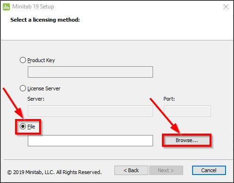Screen dimensions: 234x183
Task: Close the Minitab 19 Setup window
Action: click(x=226, y=7)
